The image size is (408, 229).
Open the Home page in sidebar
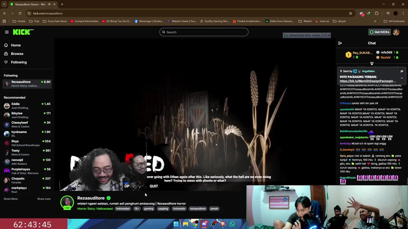16,45
